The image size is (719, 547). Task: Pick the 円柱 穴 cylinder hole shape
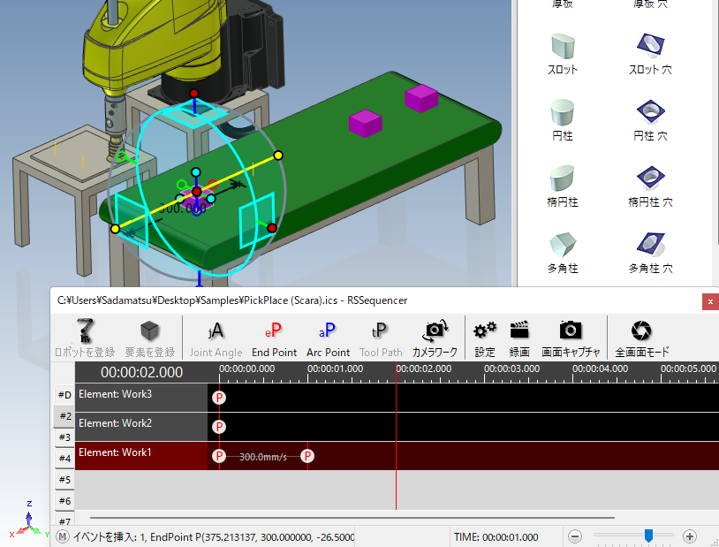pos(651,113)
